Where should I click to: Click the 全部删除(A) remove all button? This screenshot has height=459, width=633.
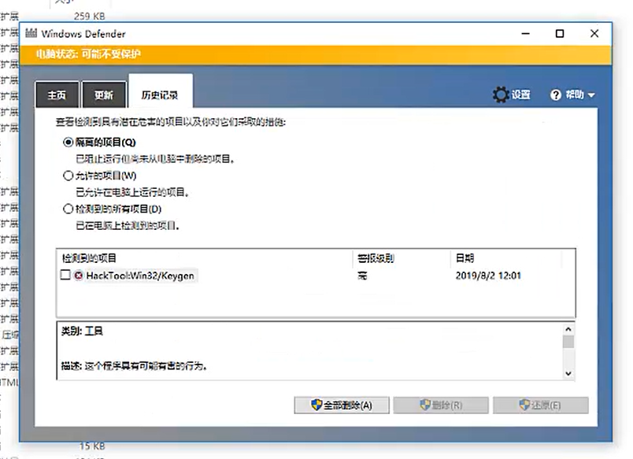[x=342, y=405]
